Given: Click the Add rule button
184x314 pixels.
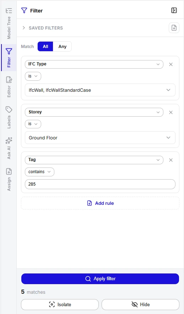Looking at the screenshot, I should point(100,203).
